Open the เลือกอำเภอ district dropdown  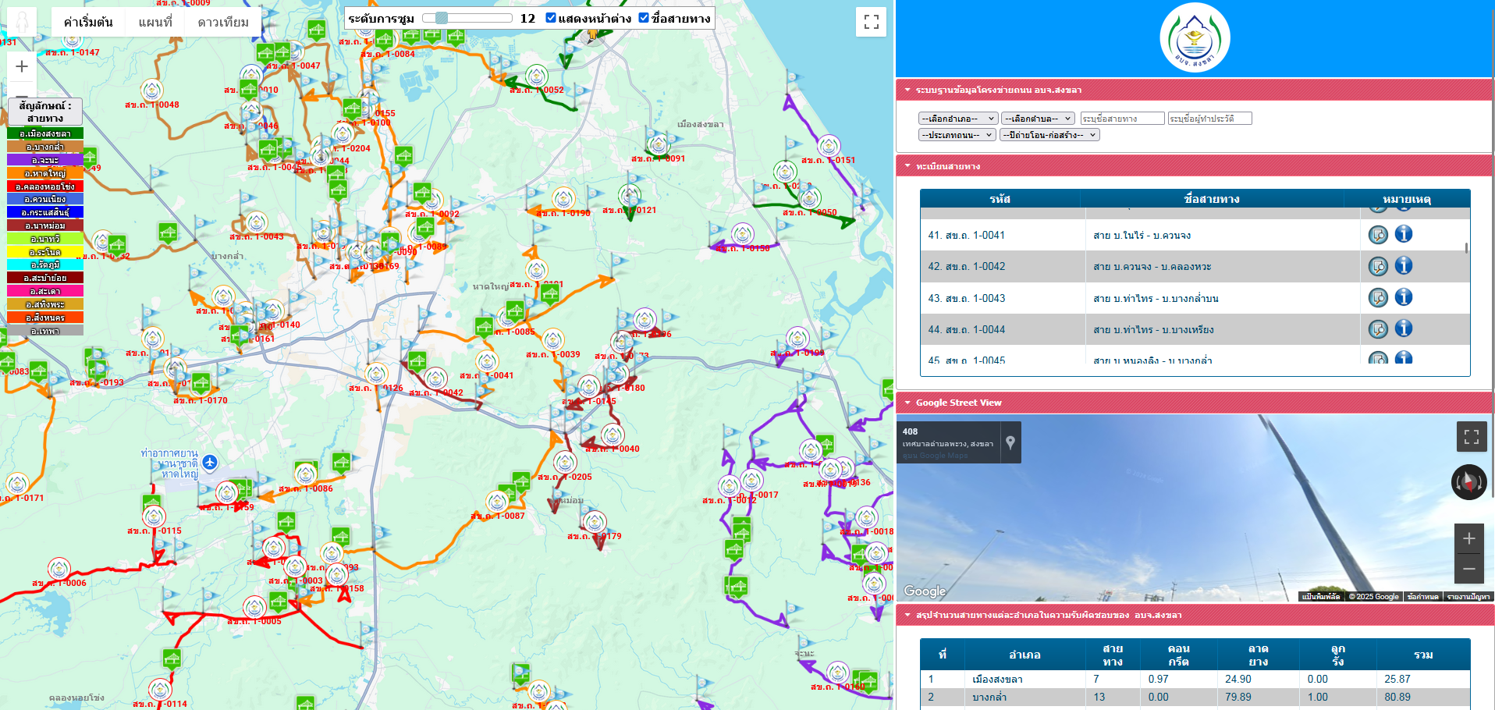[957, 119]
